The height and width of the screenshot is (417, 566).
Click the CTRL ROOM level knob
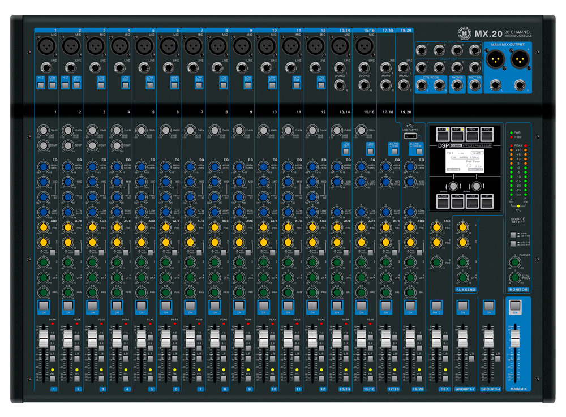pos(514,277)
